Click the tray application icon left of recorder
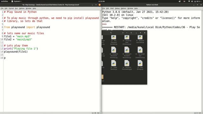Image resolution: width=203 pixels, height=114 pixels. pyautogui.click(x=180, y=1)
